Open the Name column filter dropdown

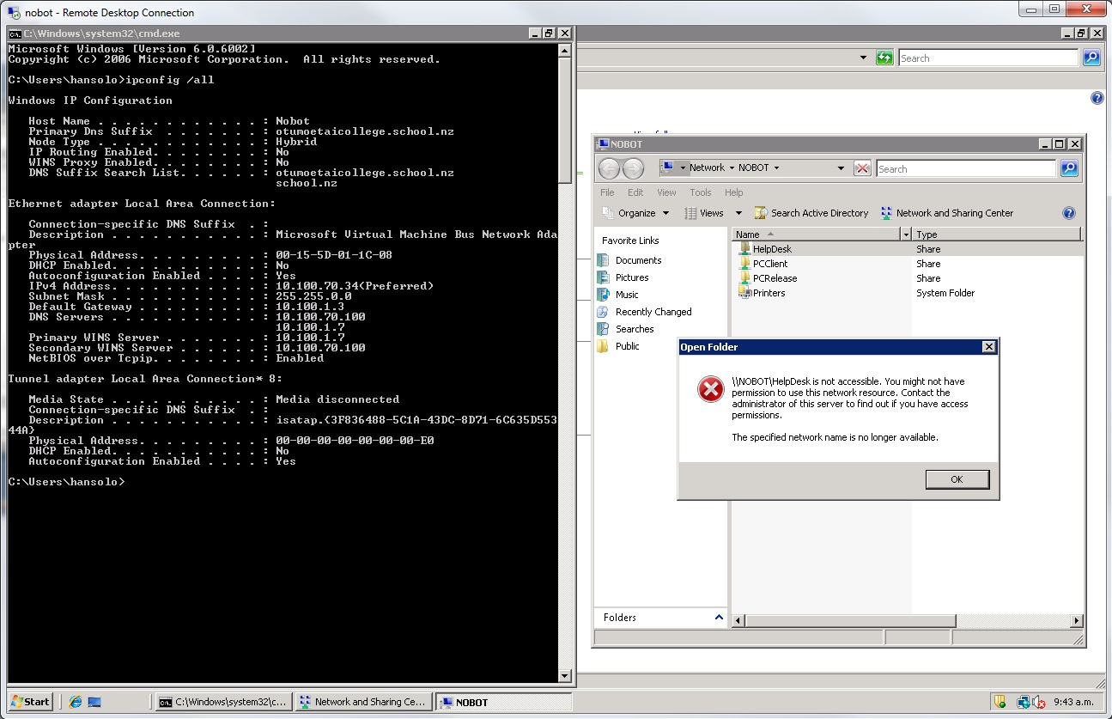pyautogui.click(x=905, y=235)
